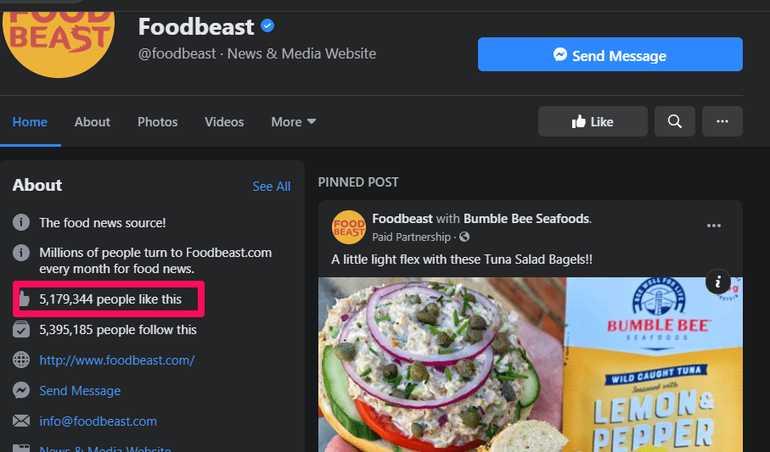Open the foodbeast.com website link
The image size is (770, 452).
pyautogui.click(x=117, y=360)
